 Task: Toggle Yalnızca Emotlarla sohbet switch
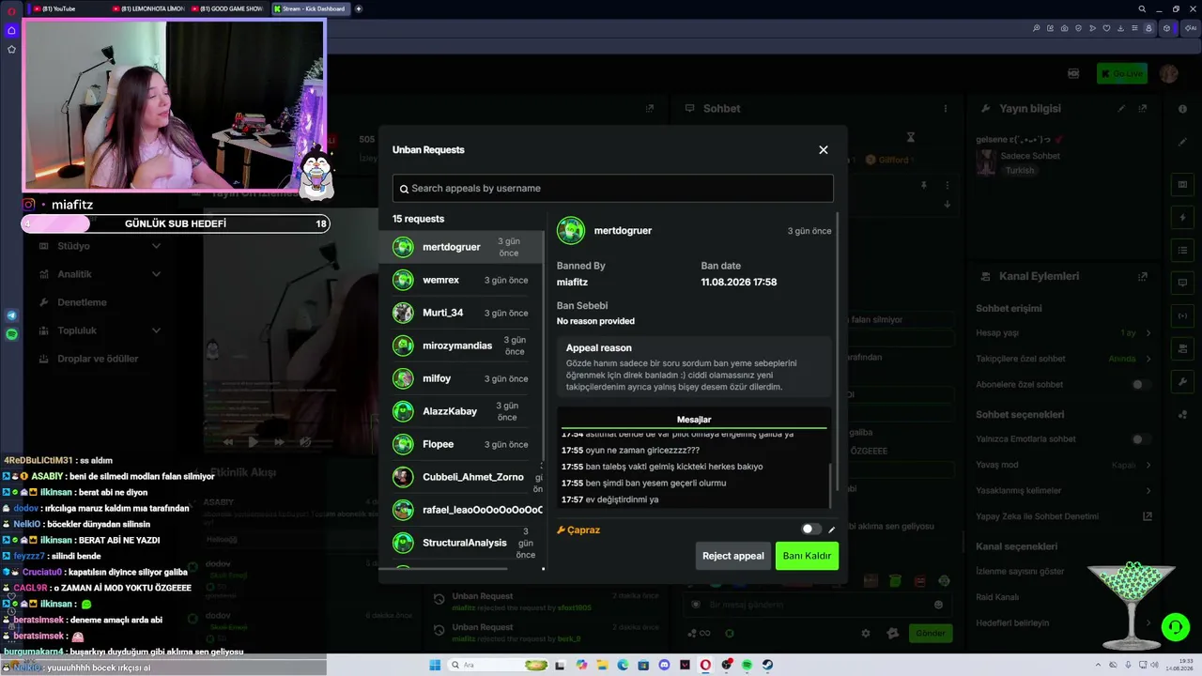pyautogui.click(x=1141, y=439)
